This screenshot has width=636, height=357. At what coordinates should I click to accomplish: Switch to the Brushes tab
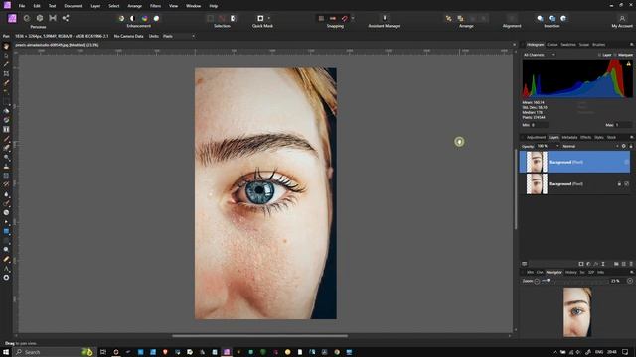598,45
